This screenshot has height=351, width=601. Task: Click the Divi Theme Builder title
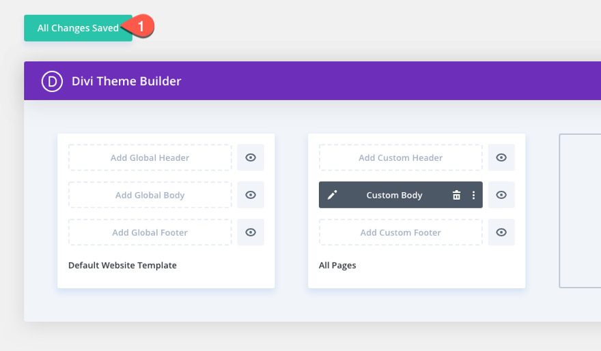click(126, 81)
